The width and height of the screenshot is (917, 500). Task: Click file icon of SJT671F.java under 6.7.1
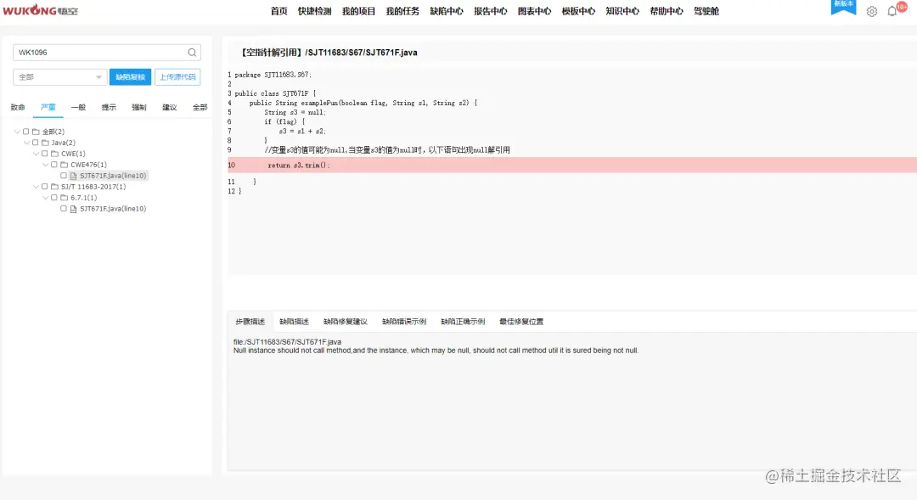(x=74, y=209)
